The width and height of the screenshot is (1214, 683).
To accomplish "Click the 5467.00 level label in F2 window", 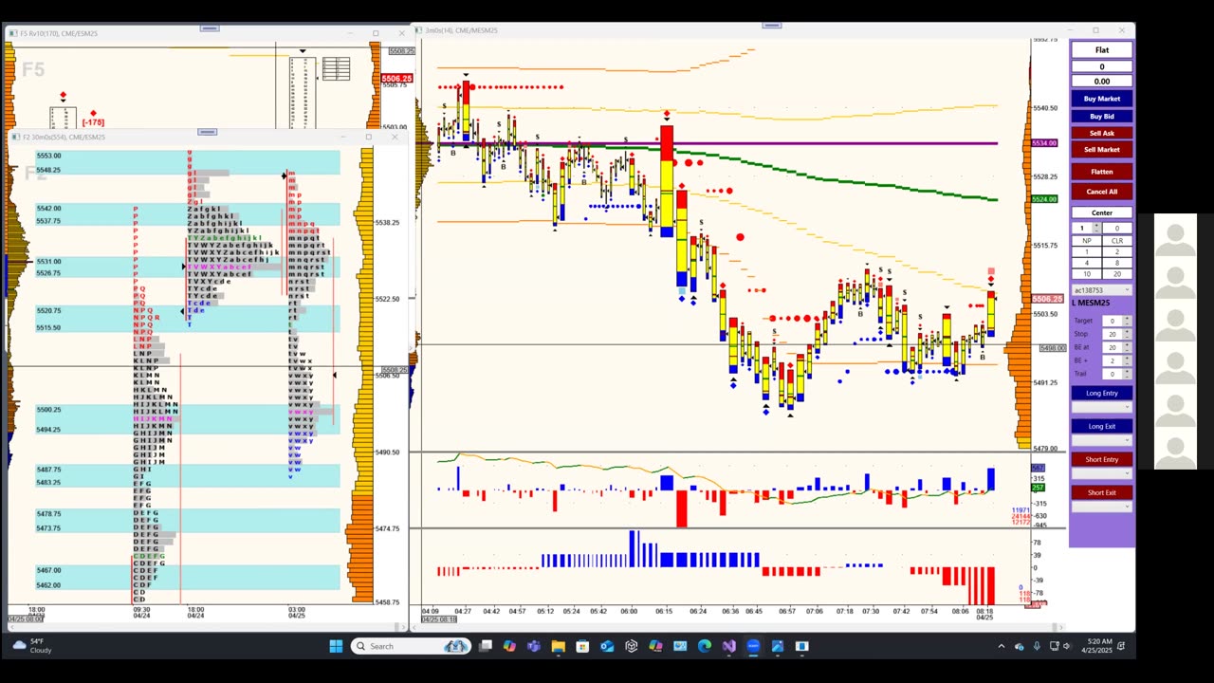I will (x=48, y=570).
